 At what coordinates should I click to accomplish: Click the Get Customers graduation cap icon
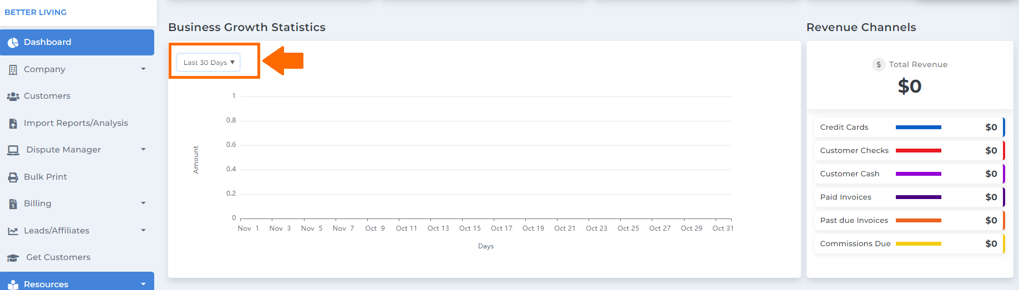[13, 258]
